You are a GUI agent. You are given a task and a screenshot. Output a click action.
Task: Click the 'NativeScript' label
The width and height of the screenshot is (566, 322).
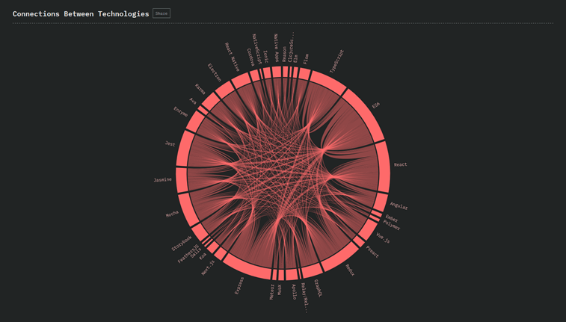click(x=257, y=49)
